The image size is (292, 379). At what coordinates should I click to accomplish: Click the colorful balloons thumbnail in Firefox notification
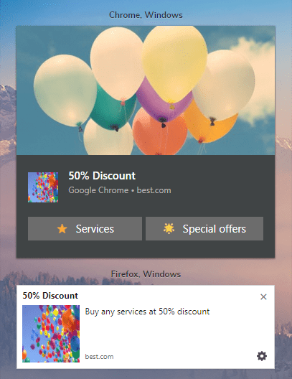[x=51, y=334]
